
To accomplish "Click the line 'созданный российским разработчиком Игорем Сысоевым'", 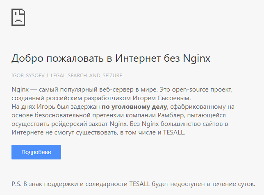I will [101, 98].
